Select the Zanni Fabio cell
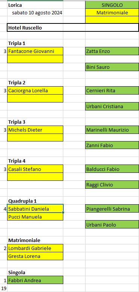Viewport: 139px width, 292px height. [112, 145]
